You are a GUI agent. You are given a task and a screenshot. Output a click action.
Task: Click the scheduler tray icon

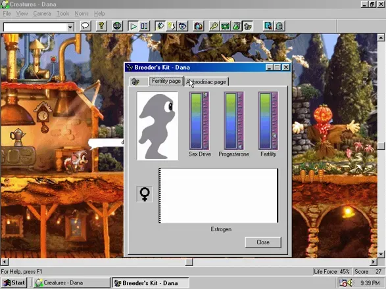point(343,283)
